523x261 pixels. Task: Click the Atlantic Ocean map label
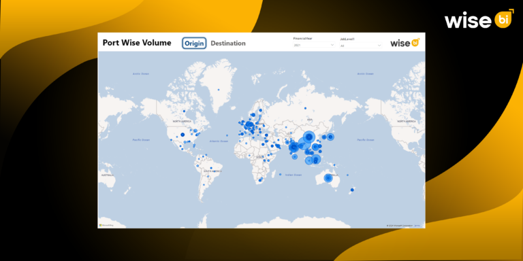[x=219, y=141]
